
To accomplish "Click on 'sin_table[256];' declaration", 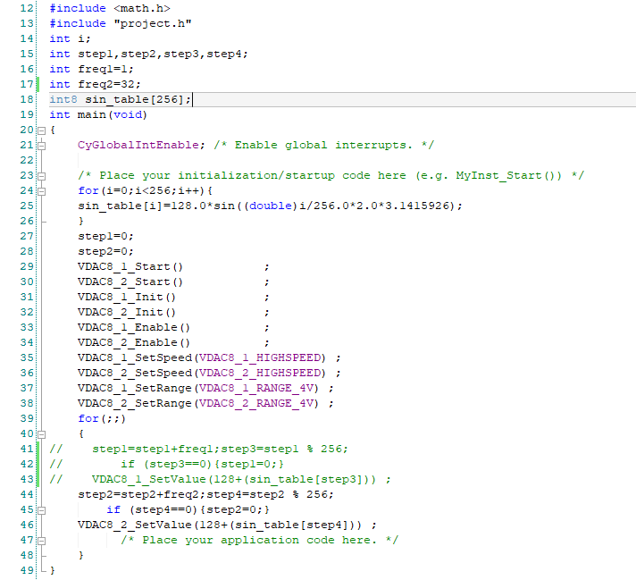I will (138, 100).
